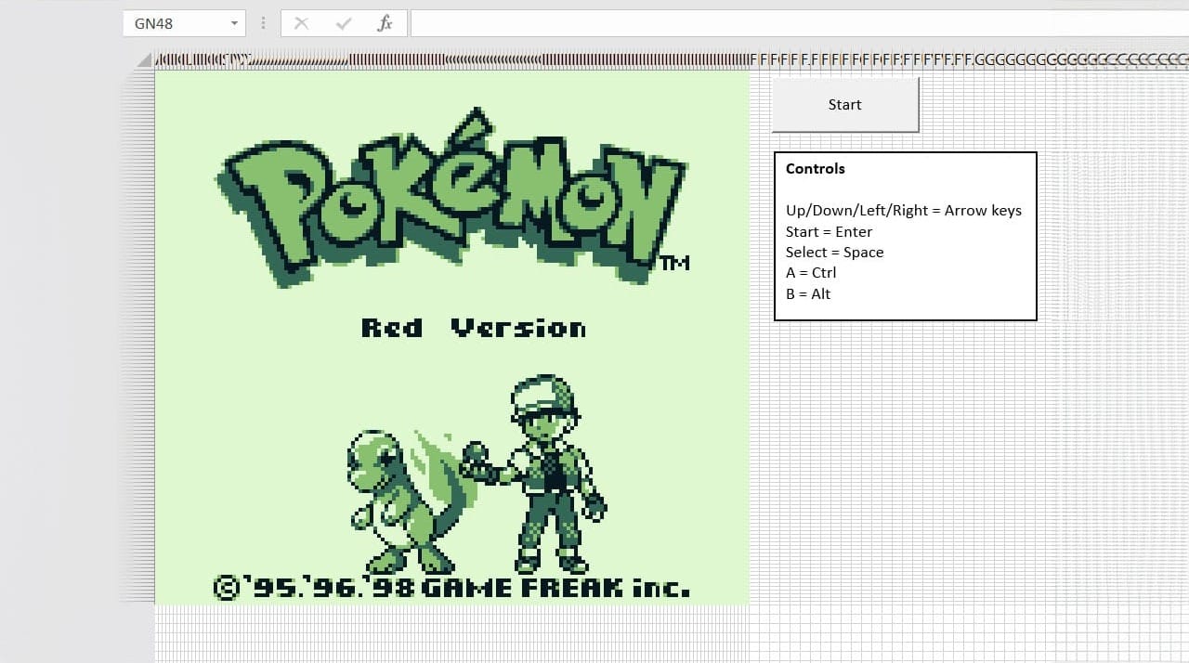The image size is (1189, 663).
Task: Click the Insert Function (fx) icon
Action: [384, 23]
